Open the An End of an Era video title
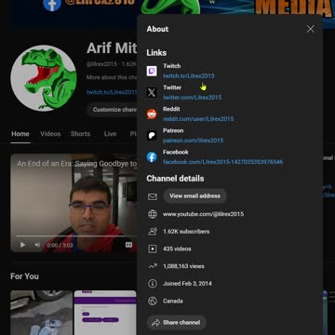This screenshot has height=335, width=335. click(x=76, y=164)
